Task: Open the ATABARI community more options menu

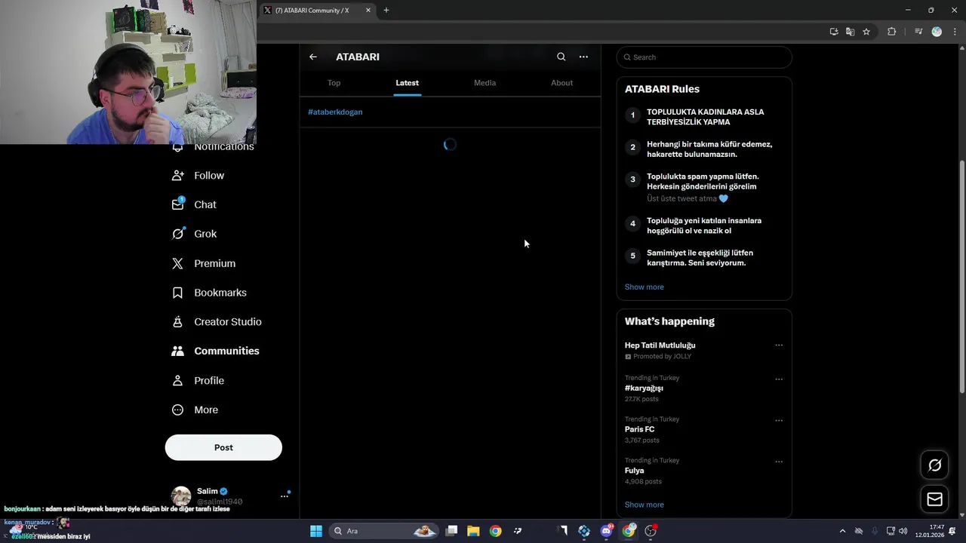Action: click(x=583, y=57)
